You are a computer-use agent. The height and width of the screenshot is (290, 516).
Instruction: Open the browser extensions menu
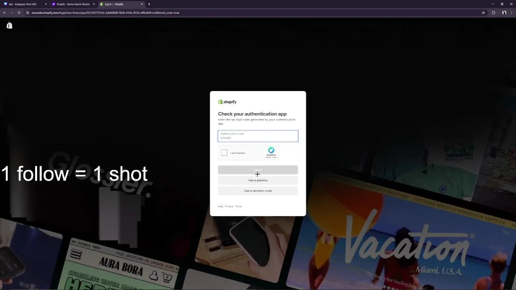493,12
